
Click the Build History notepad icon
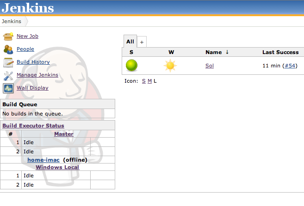coord(8,62)
